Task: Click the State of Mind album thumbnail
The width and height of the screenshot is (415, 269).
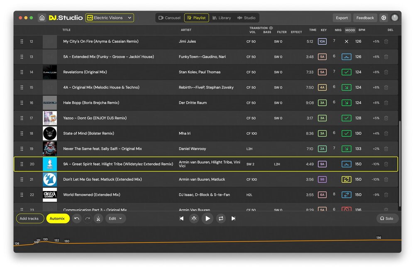Action: point(49,133)
